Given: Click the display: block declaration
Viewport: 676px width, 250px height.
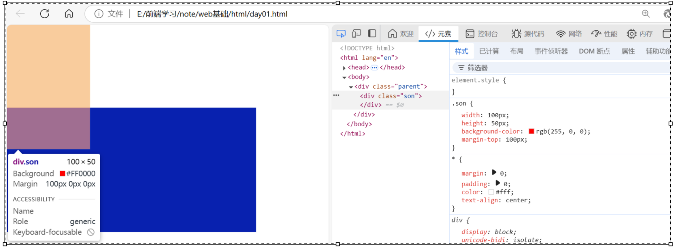Looking at the screenshot, I should click(x=489, y=232).
